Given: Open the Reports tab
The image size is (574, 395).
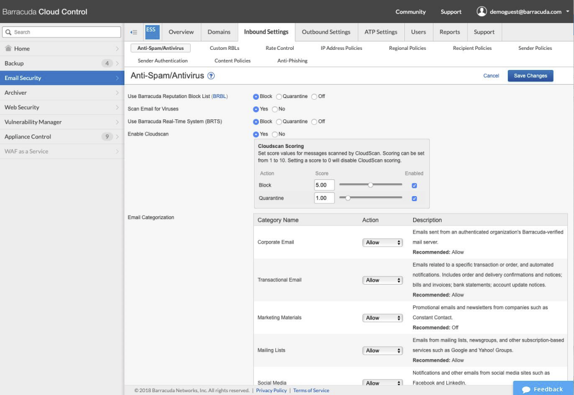Looking at the screenshot, I should (450, 32).
